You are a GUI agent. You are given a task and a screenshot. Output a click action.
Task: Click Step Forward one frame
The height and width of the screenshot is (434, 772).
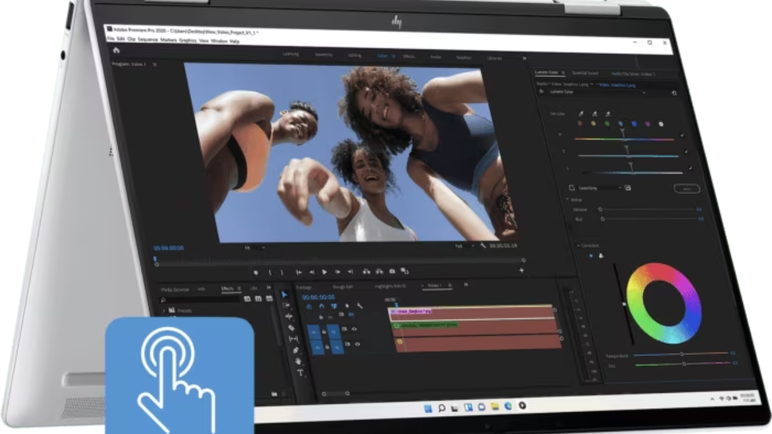point(337,272)
